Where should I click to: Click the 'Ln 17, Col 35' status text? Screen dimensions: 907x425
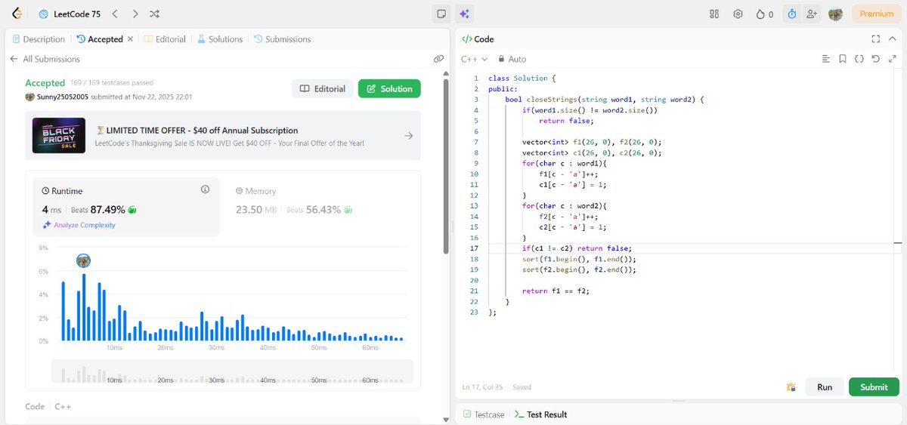tap(484, 387)
